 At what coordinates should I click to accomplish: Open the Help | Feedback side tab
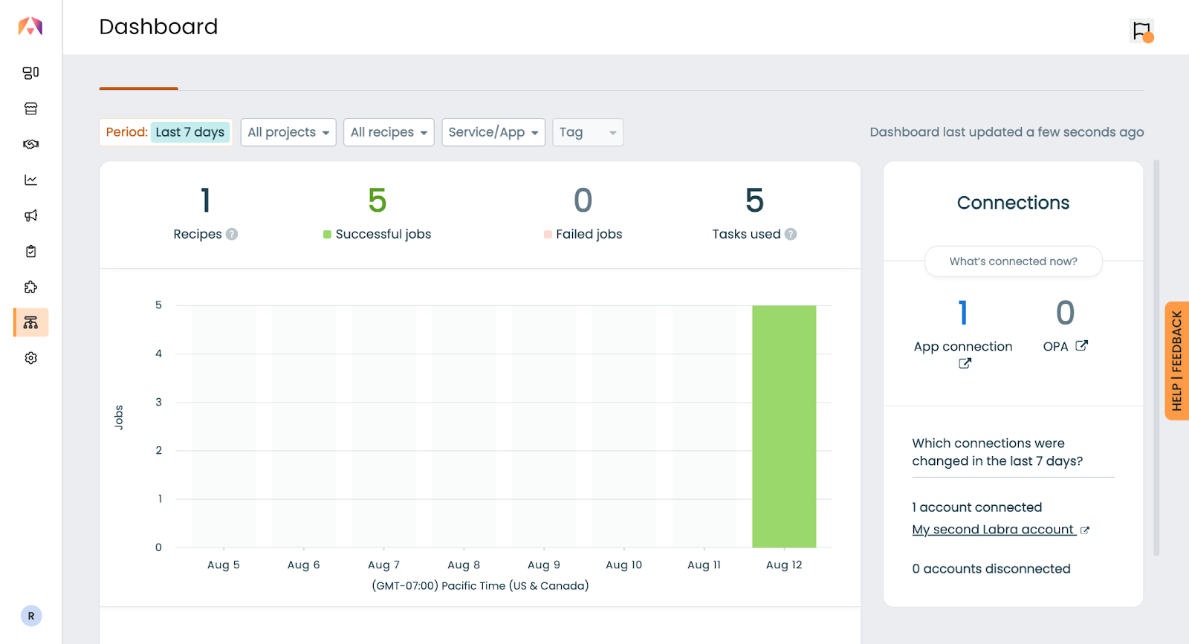point(1176,361)
